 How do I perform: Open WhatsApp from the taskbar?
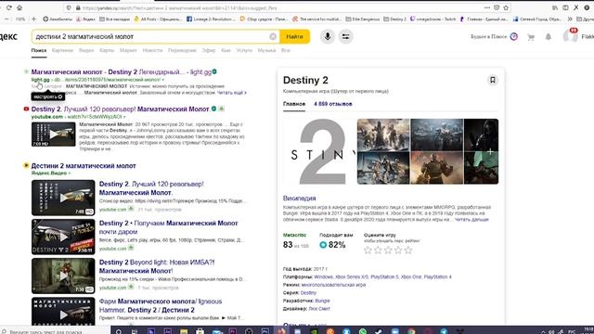click(363, 331)
